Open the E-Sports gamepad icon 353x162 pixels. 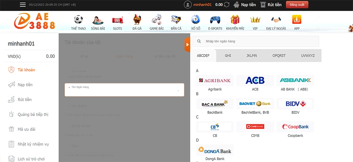[x=215, y=20]
